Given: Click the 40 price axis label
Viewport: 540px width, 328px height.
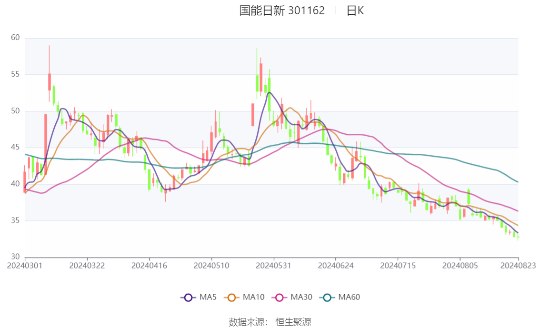Looking at the screenshot, I should click(x=15, y=184).
